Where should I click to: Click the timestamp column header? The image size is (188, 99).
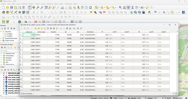pyautogui.click(x=90, y=32)
